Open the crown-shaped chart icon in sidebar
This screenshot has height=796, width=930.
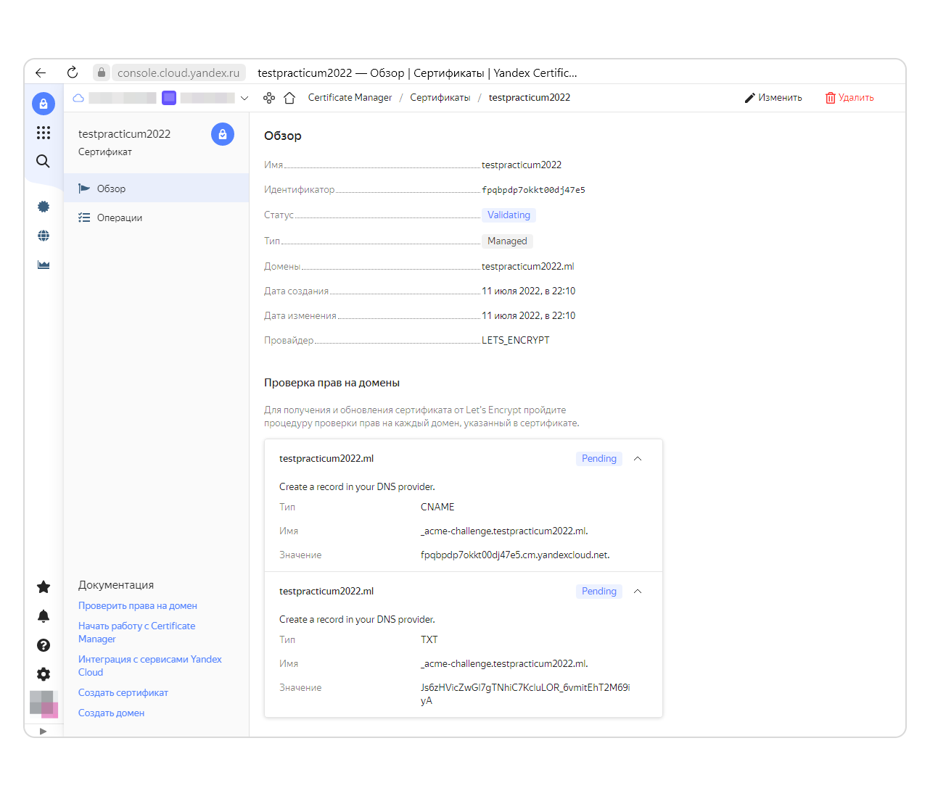44,265
